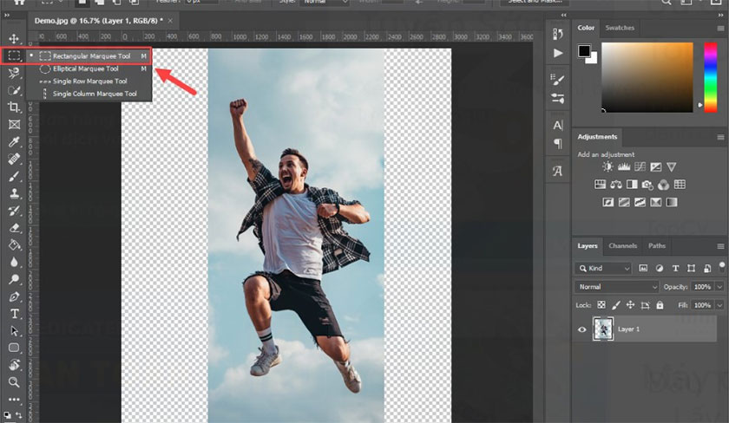Select the Lasso tool
729x423 pixels.
pos(14,73)
